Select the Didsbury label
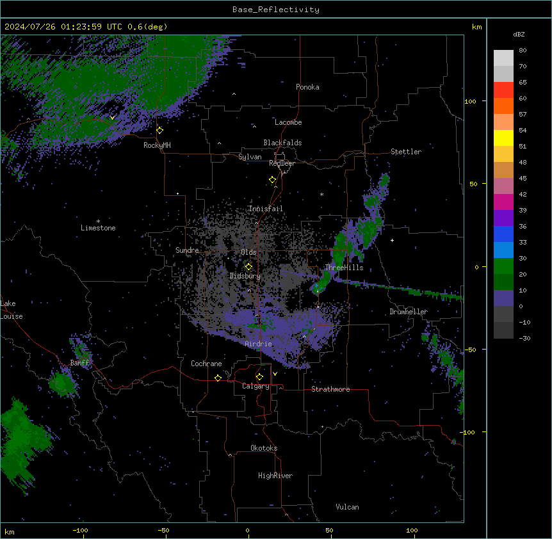The height and width of the screenshot is (539, 552). (x=245, y=276)
